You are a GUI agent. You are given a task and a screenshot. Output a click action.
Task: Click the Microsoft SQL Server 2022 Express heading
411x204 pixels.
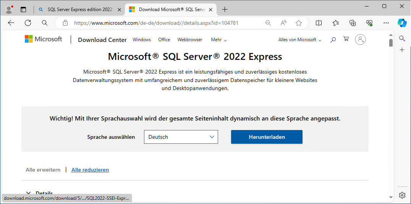tap(195, 57)
